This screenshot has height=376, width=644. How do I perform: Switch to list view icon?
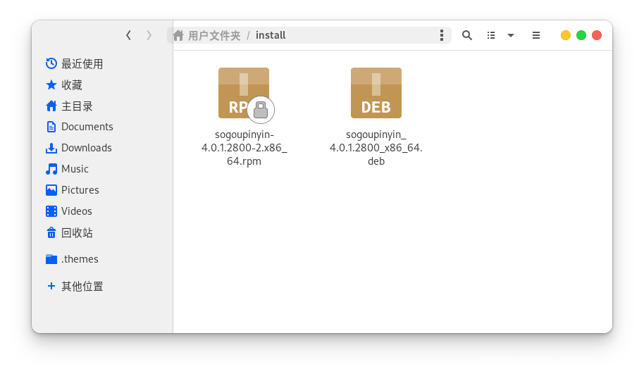point(491,35)
